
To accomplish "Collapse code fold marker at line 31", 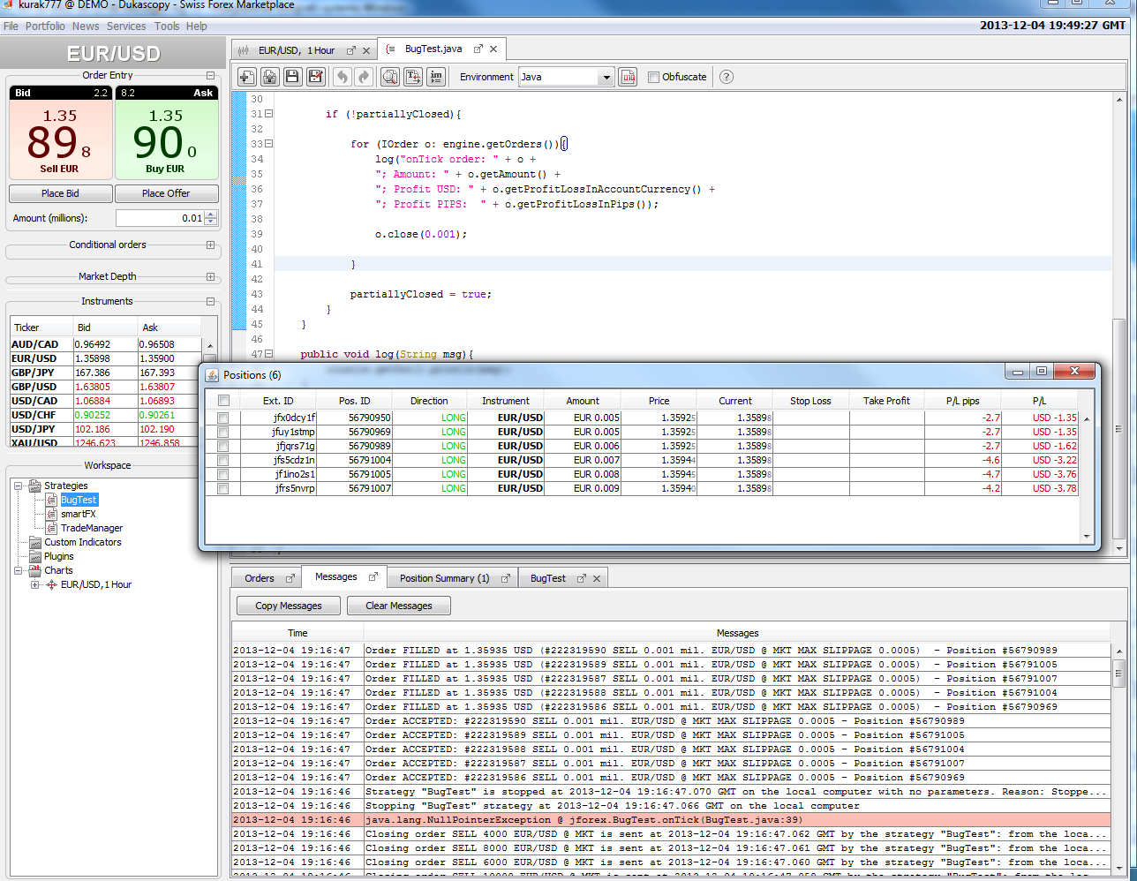I will [269, 114].
